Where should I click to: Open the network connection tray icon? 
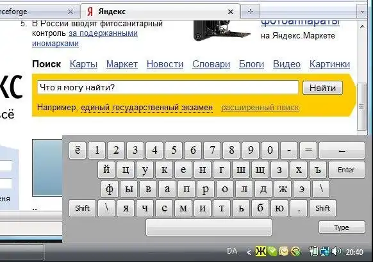(325, 251)
